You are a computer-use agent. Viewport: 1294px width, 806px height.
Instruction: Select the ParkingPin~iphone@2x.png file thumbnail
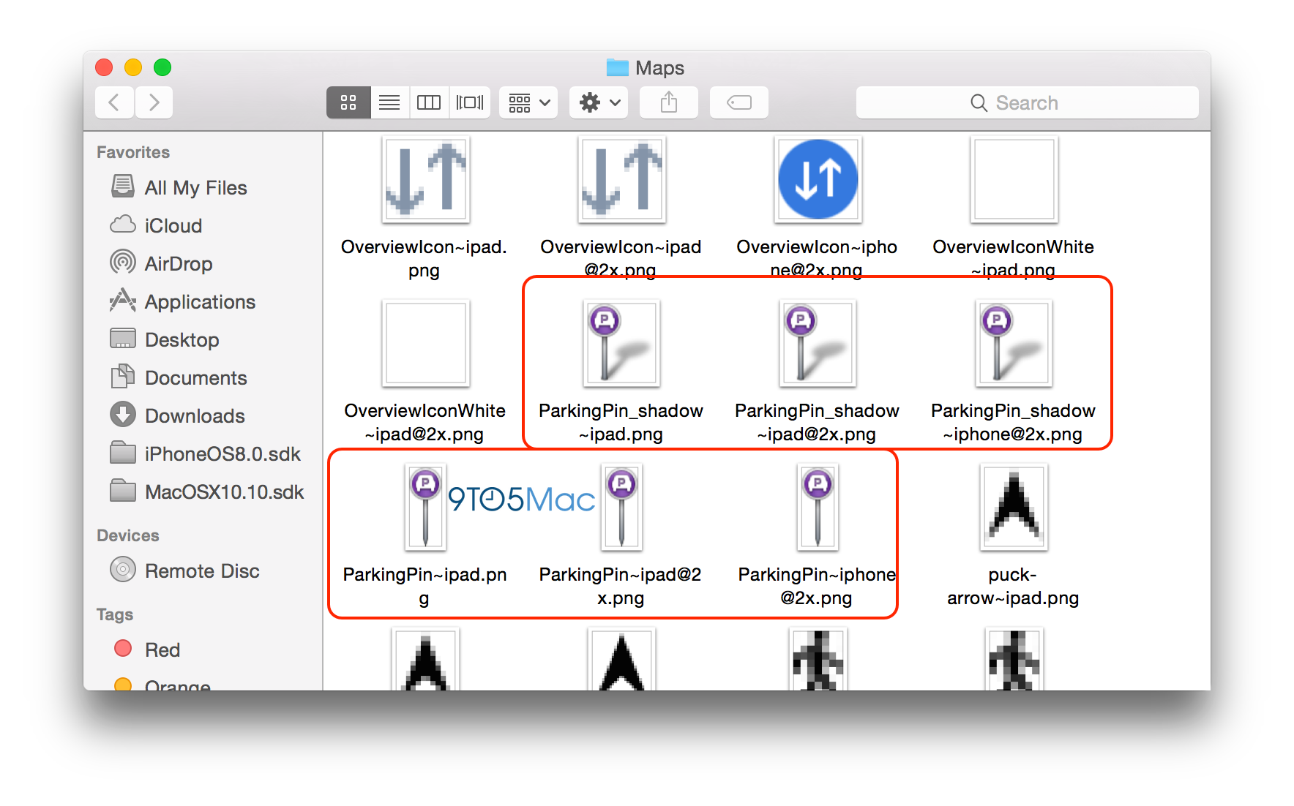[818, 508]
